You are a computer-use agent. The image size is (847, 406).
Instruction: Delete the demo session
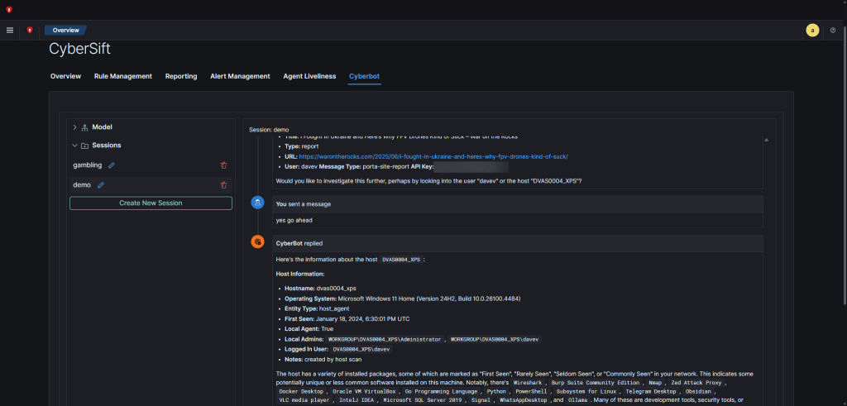(223, 185)
